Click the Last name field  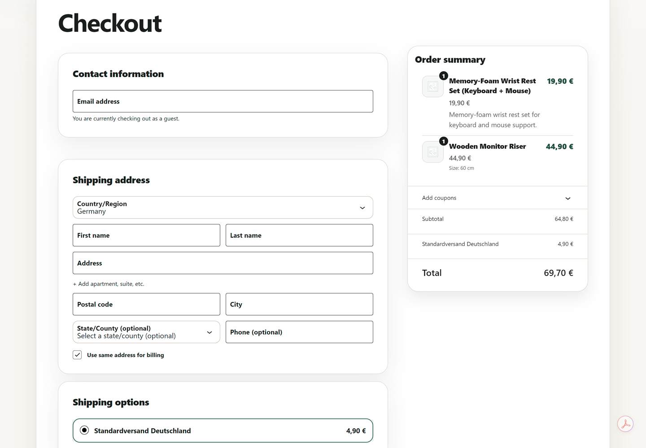pos(299,235)
